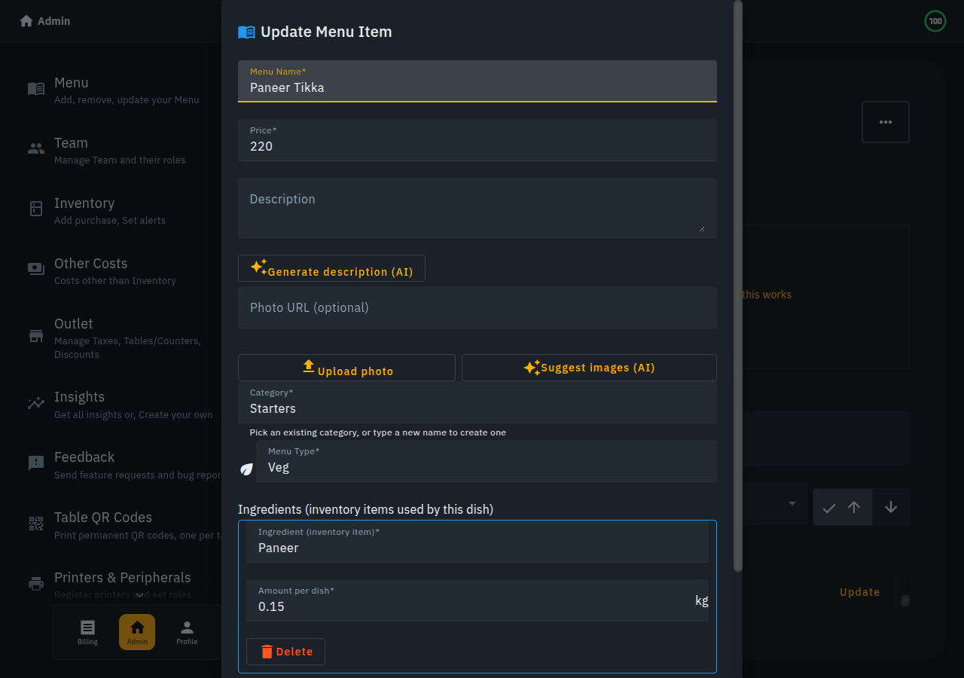
Task: Click the Price field showing 220
Action: 477,139
